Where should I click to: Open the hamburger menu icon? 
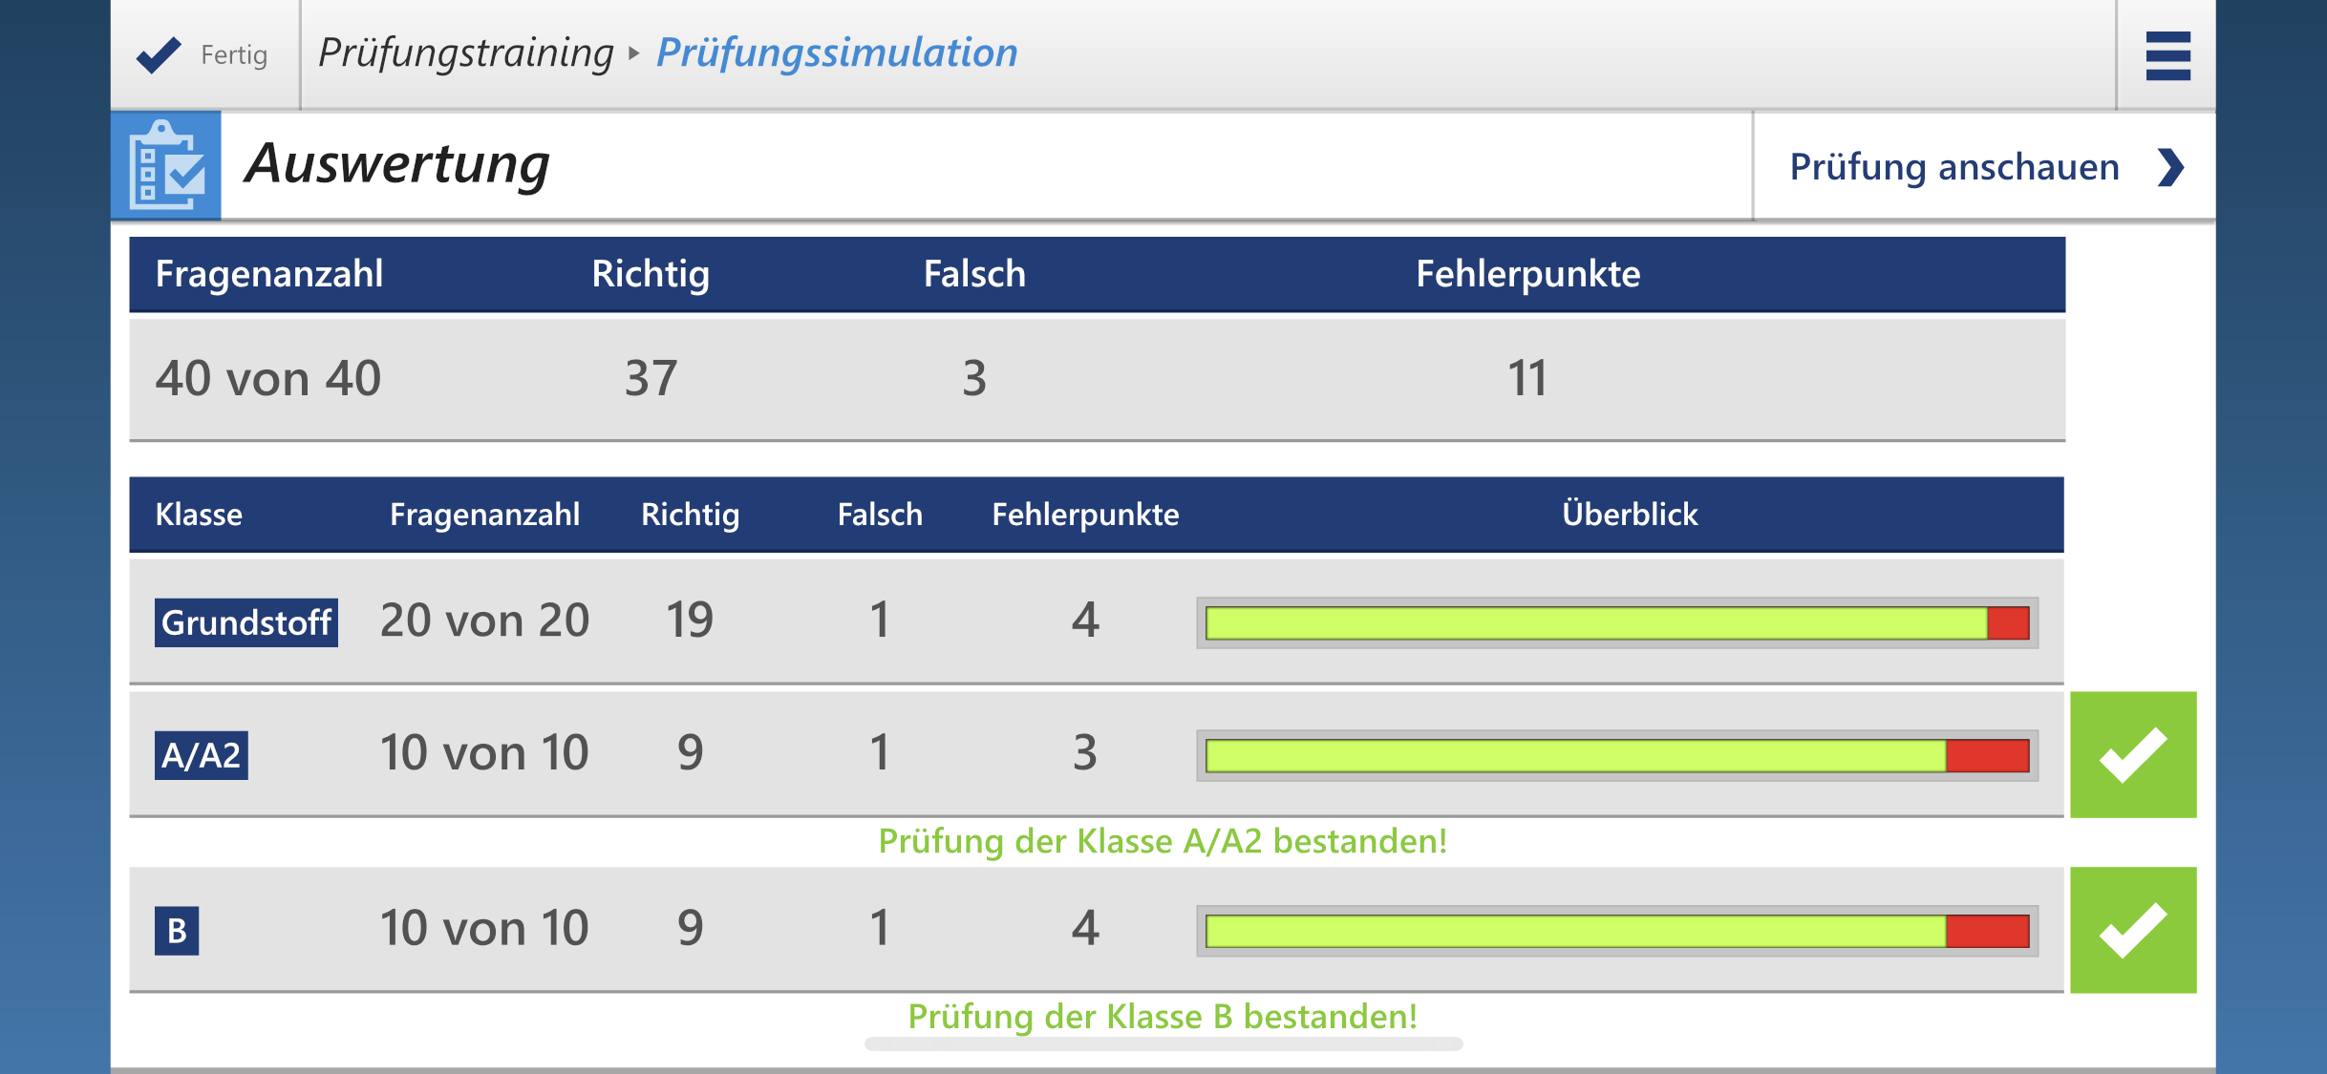(x=2167, y=55)
